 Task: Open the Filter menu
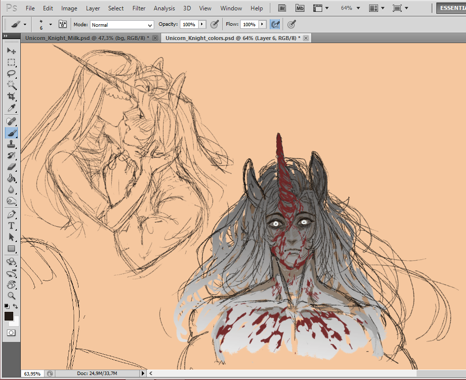coord(139,8)
